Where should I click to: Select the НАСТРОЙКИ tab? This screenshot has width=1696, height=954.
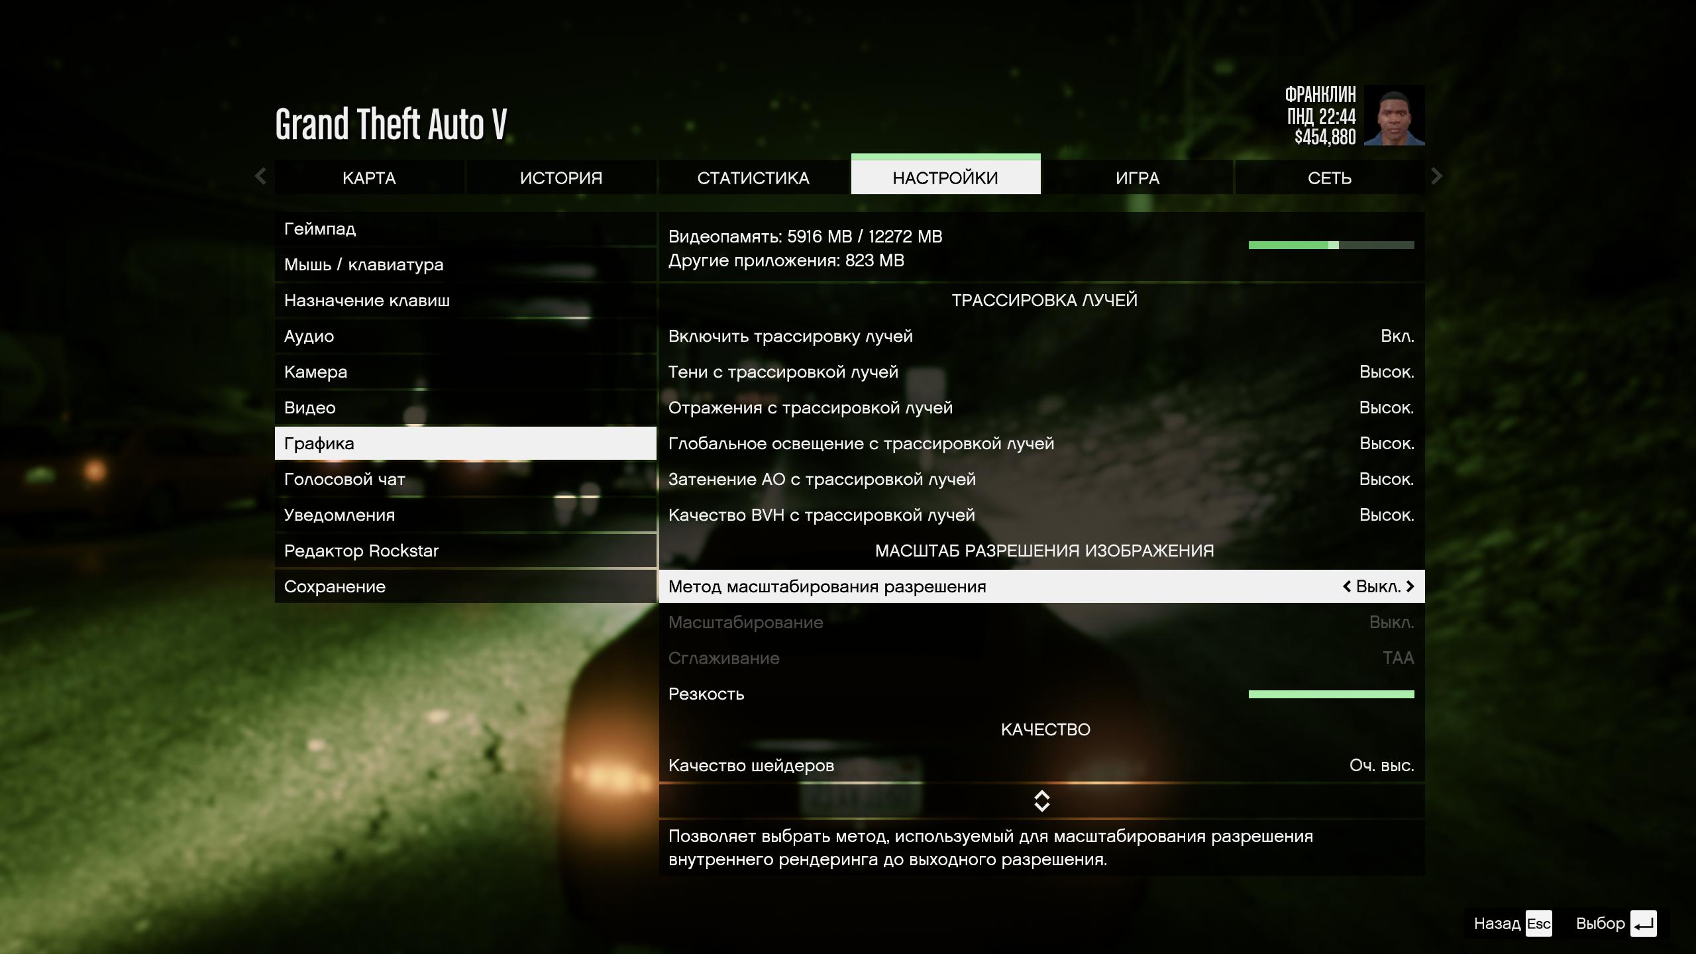point(945,176)
